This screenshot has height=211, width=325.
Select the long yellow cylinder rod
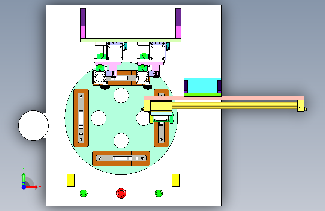[235, 105]
